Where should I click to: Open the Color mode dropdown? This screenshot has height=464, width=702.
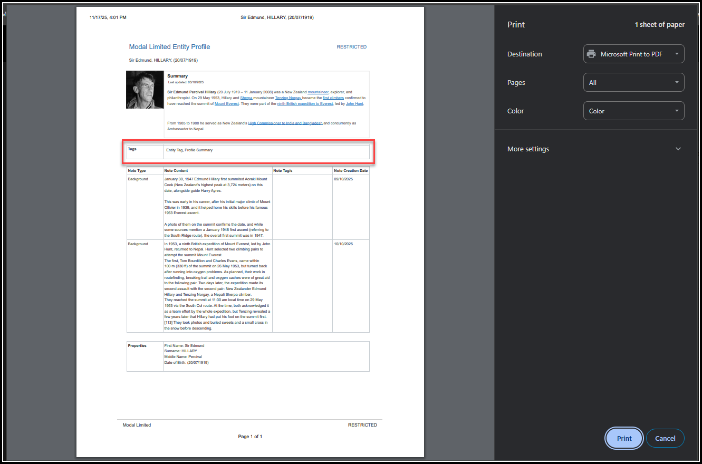tap(633, 111)
